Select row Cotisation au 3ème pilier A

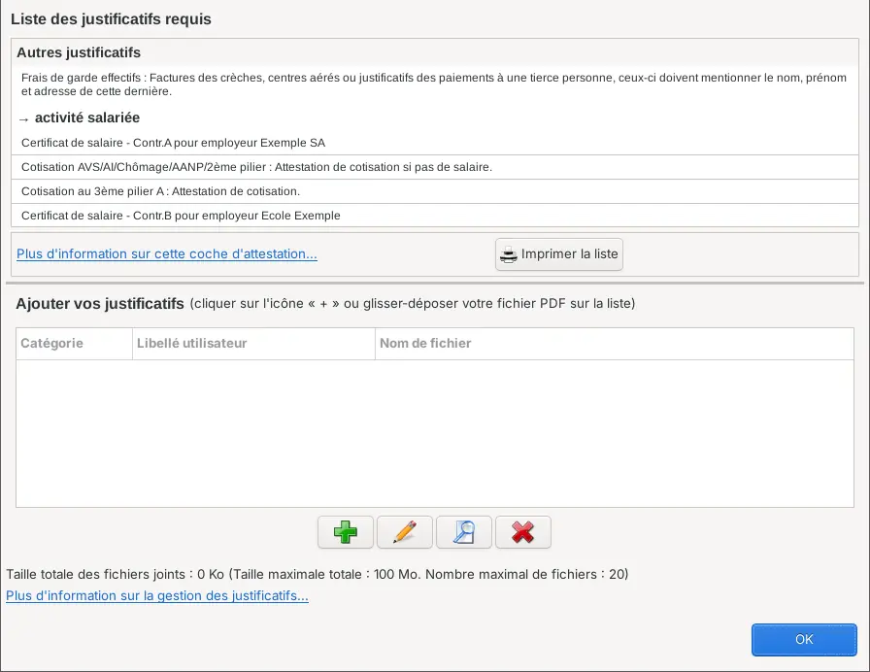pyautogui.click(x=435, y=191)
